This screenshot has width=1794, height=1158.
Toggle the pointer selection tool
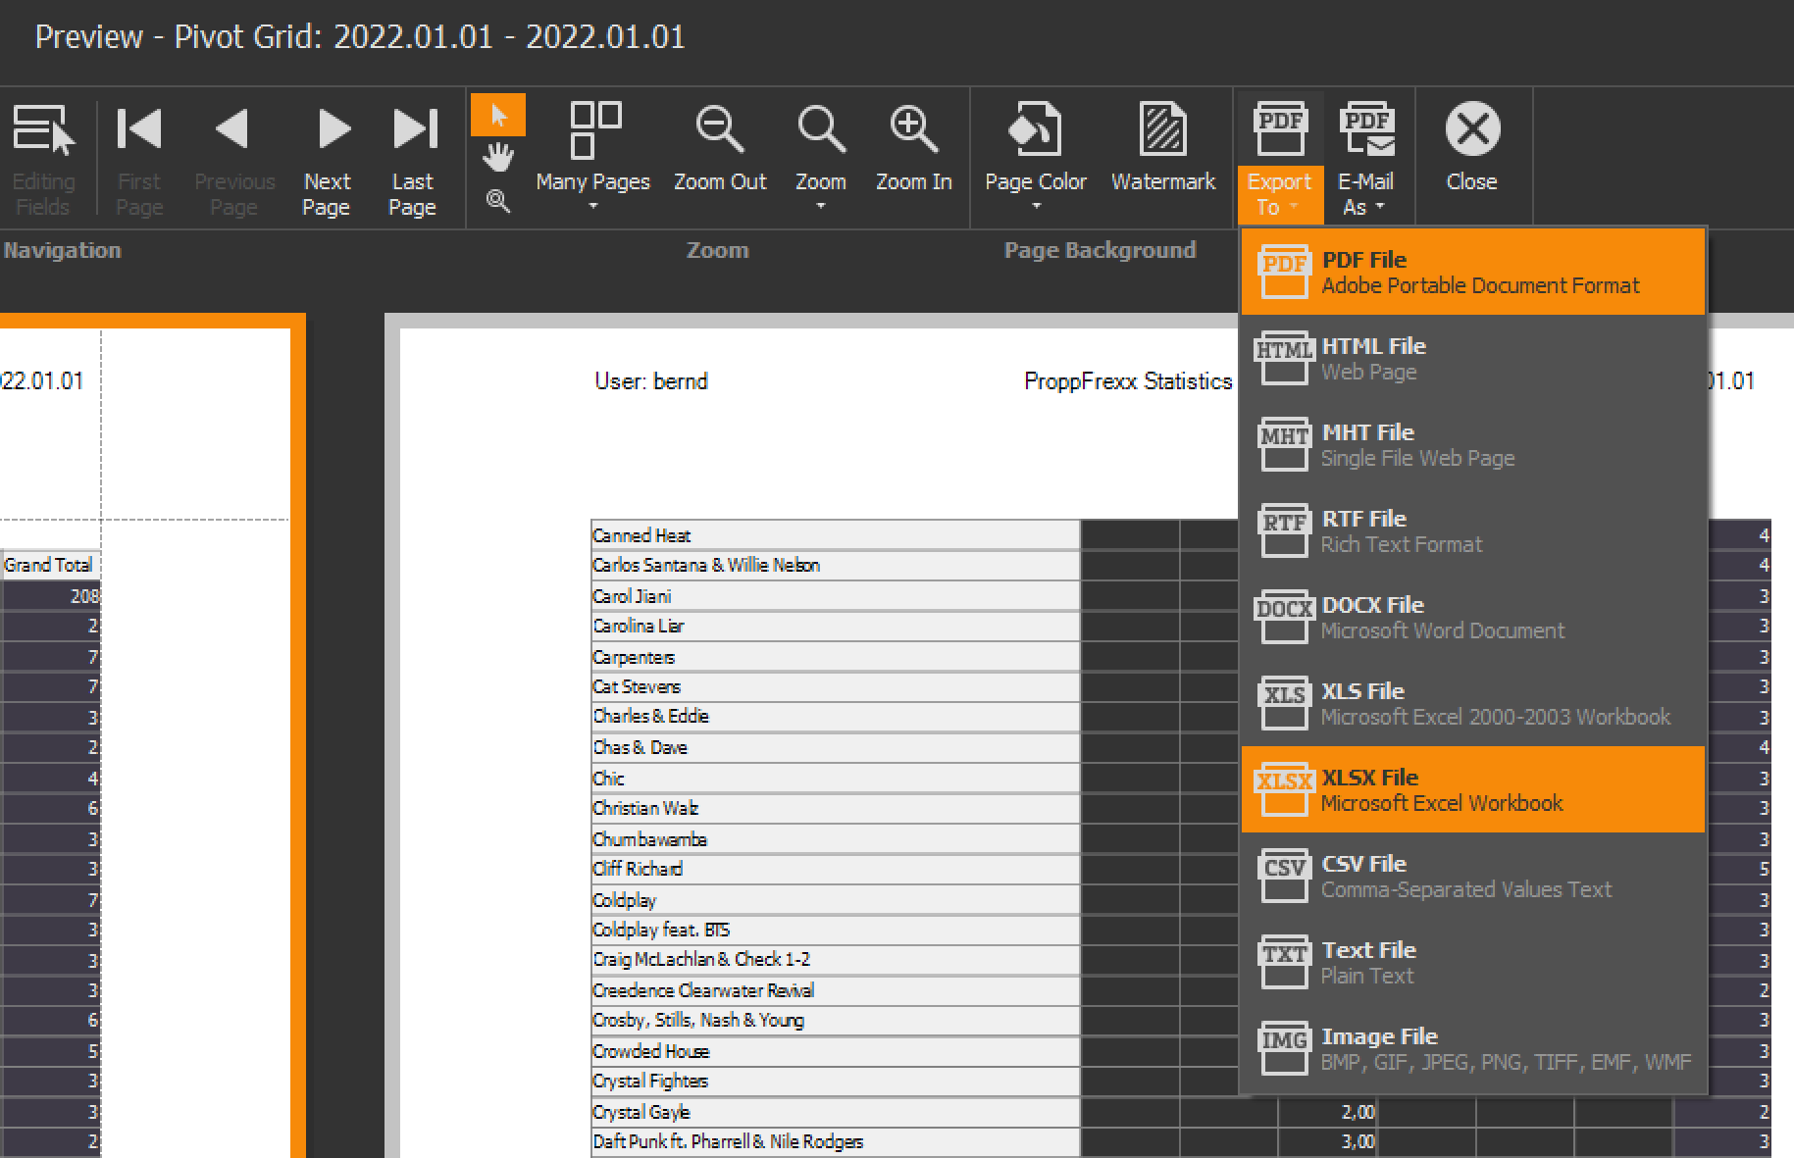pos(498,116)
